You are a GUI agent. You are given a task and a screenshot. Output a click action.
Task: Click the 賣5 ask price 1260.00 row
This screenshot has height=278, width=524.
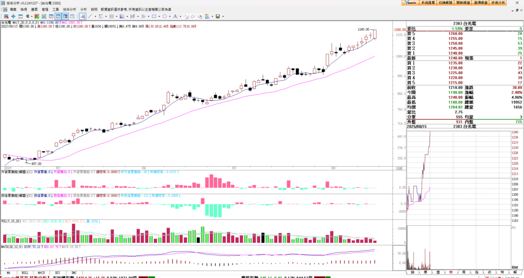(x=465, y=34)
